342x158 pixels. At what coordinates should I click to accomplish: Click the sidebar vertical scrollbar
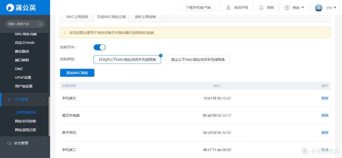pyautogui.click(x=49, y=116)
